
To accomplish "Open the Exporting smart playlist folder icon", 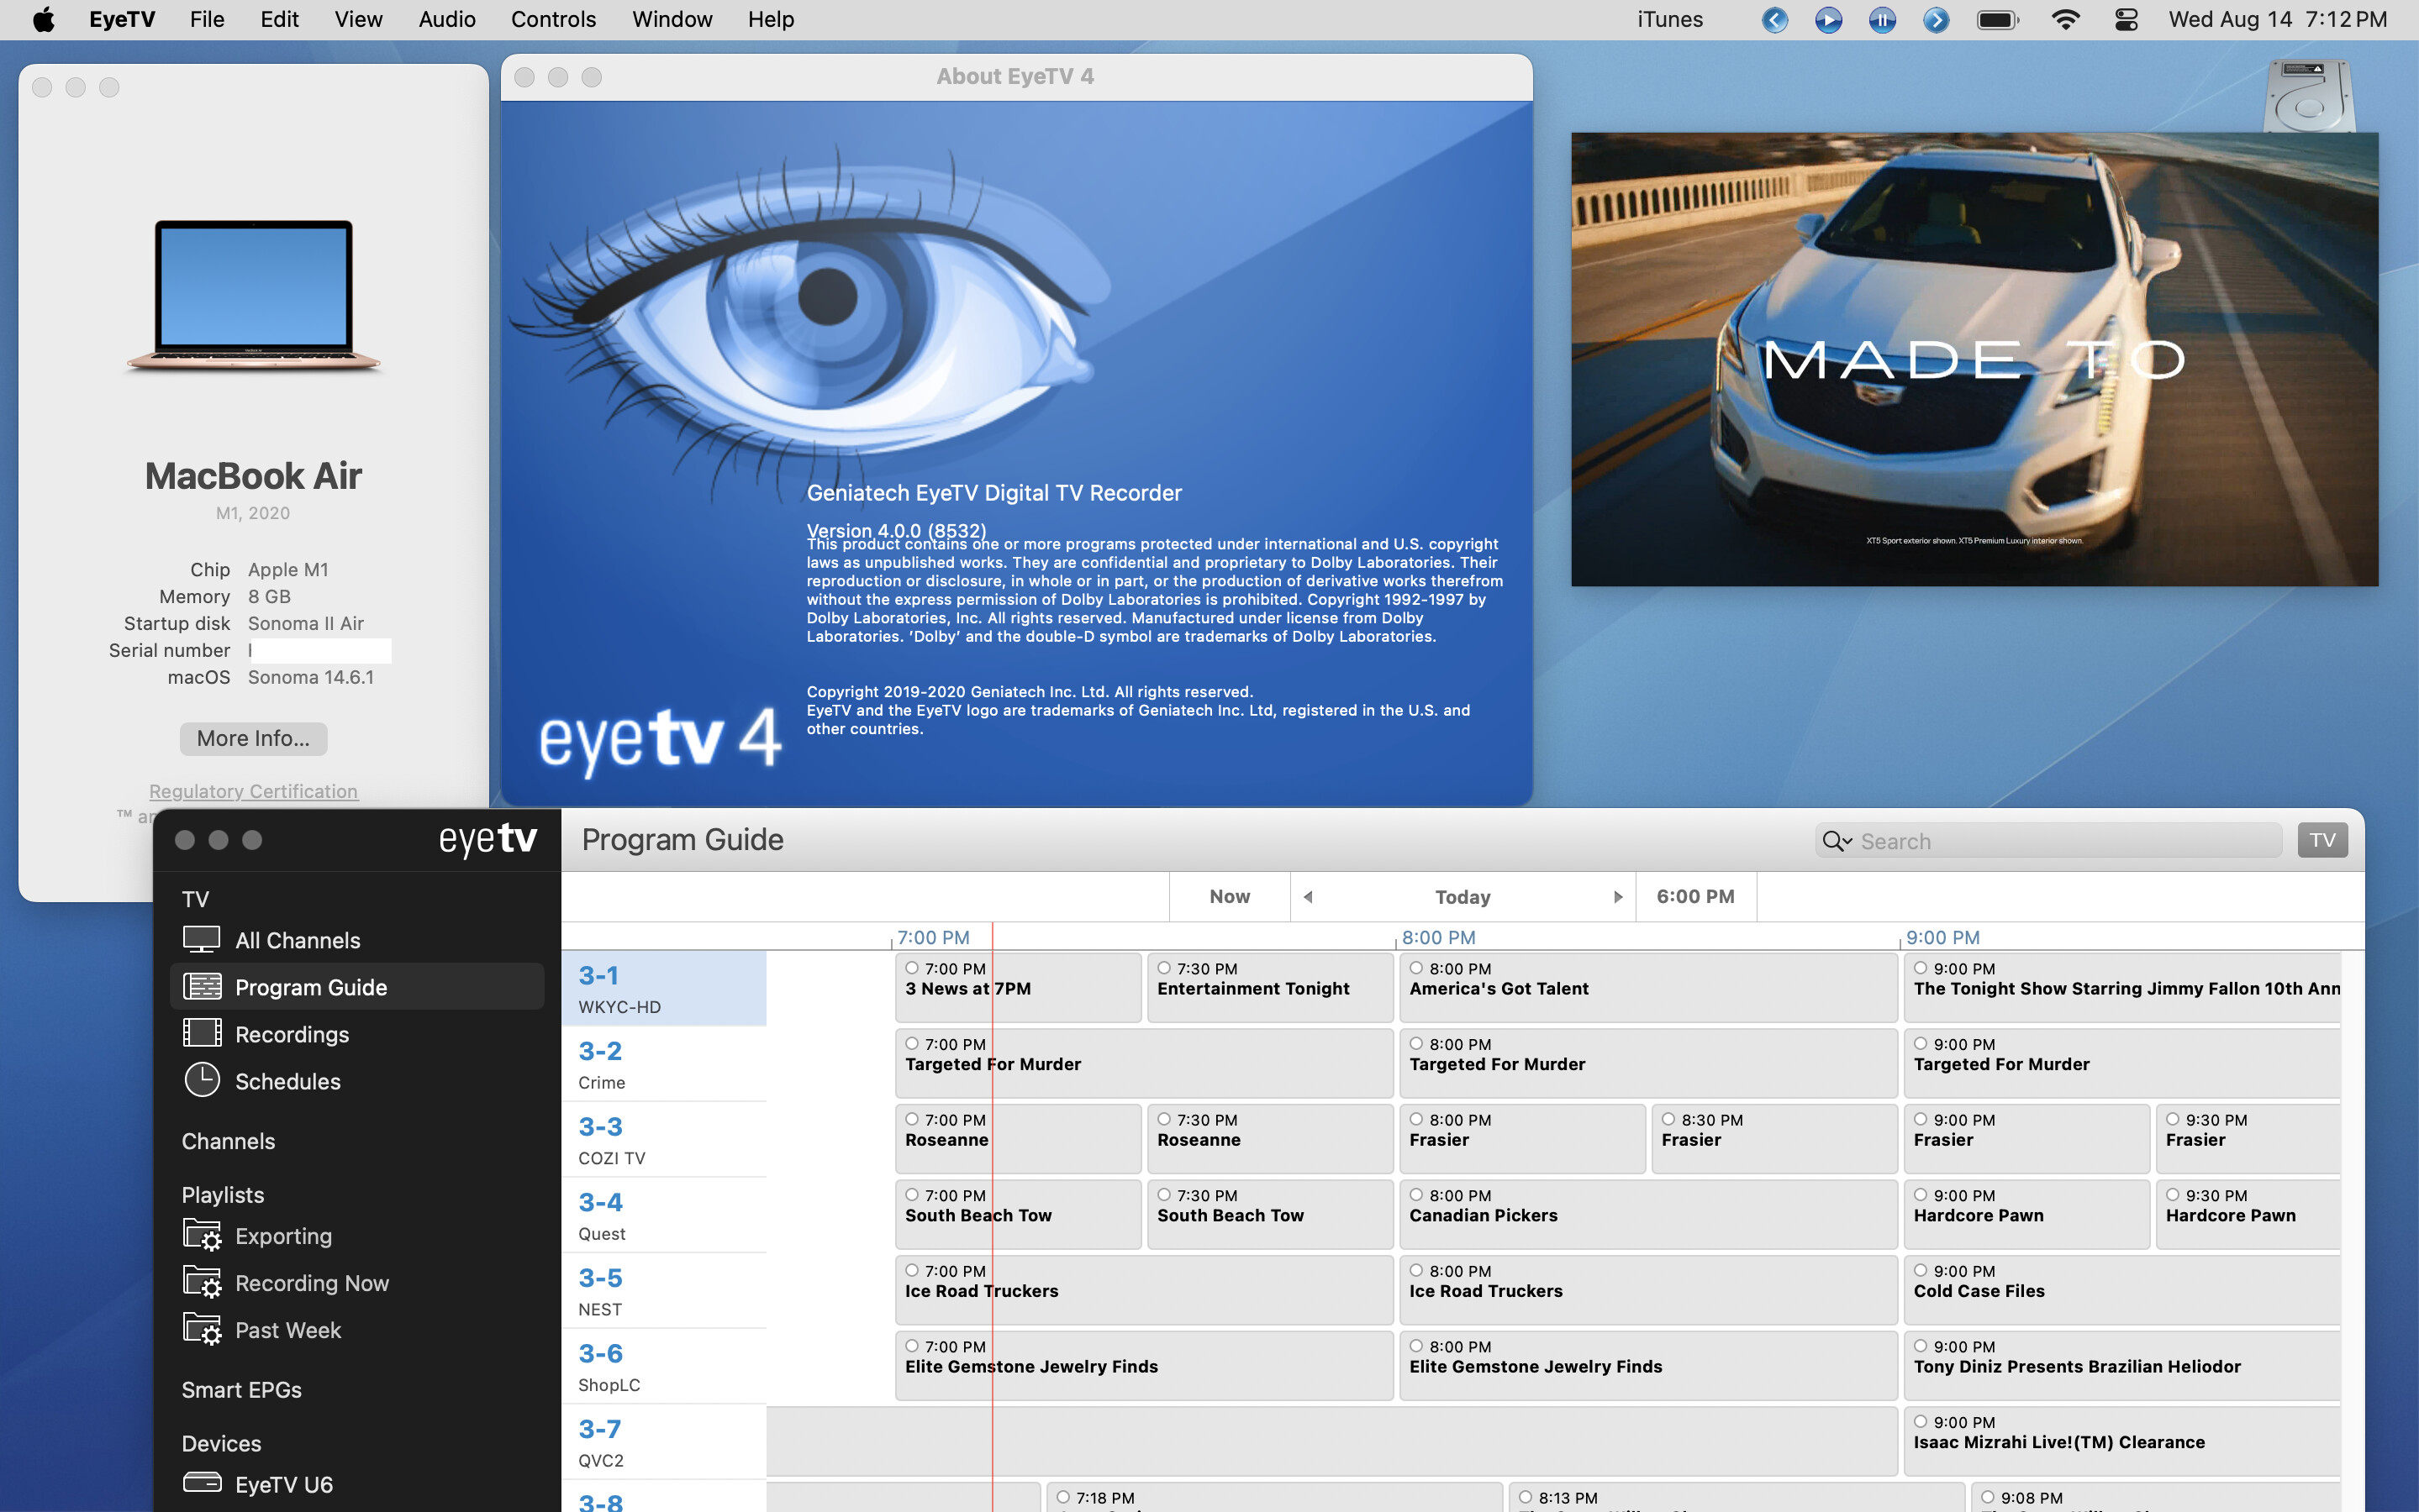I will [201, 1235].
